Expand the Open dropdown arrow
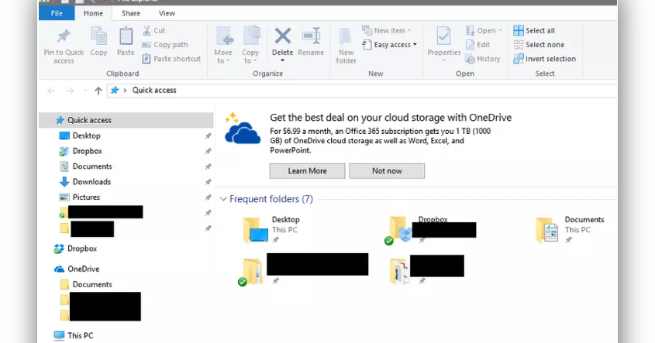 pos(501,30)
